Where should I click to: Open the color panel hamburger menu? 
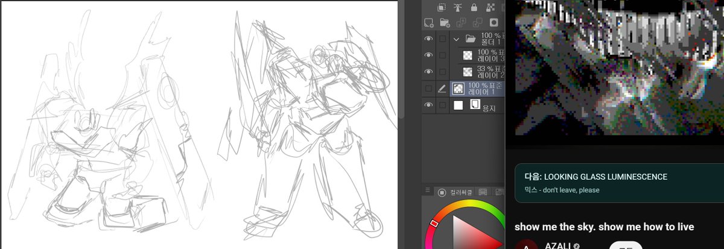(428, 191)
